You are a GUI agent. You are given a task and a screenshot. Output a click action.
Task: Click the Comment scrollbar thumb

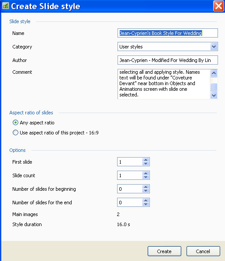(214, 87)
